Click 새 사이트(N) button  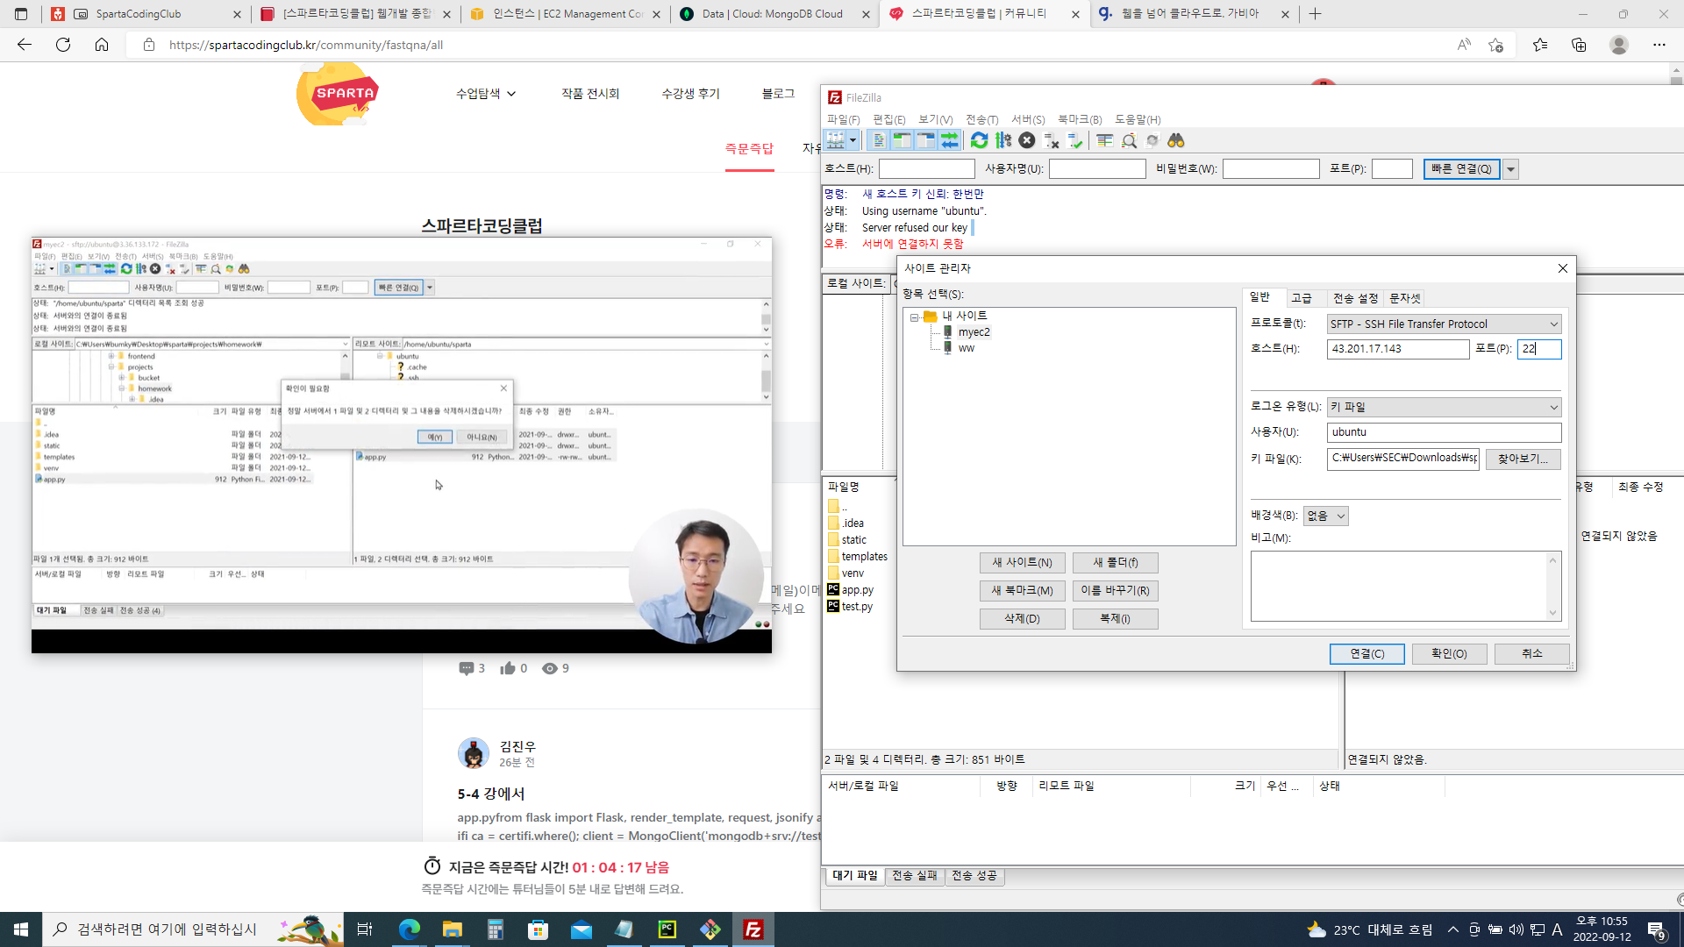1022,563
